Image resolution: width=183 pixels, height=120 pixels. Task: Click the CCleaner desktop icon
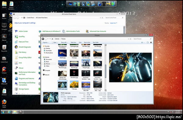click(4, 70)
